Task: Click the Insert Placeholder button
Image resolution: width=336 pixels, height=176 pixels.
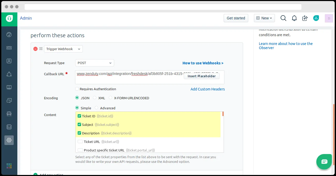Action: point(202,76)
